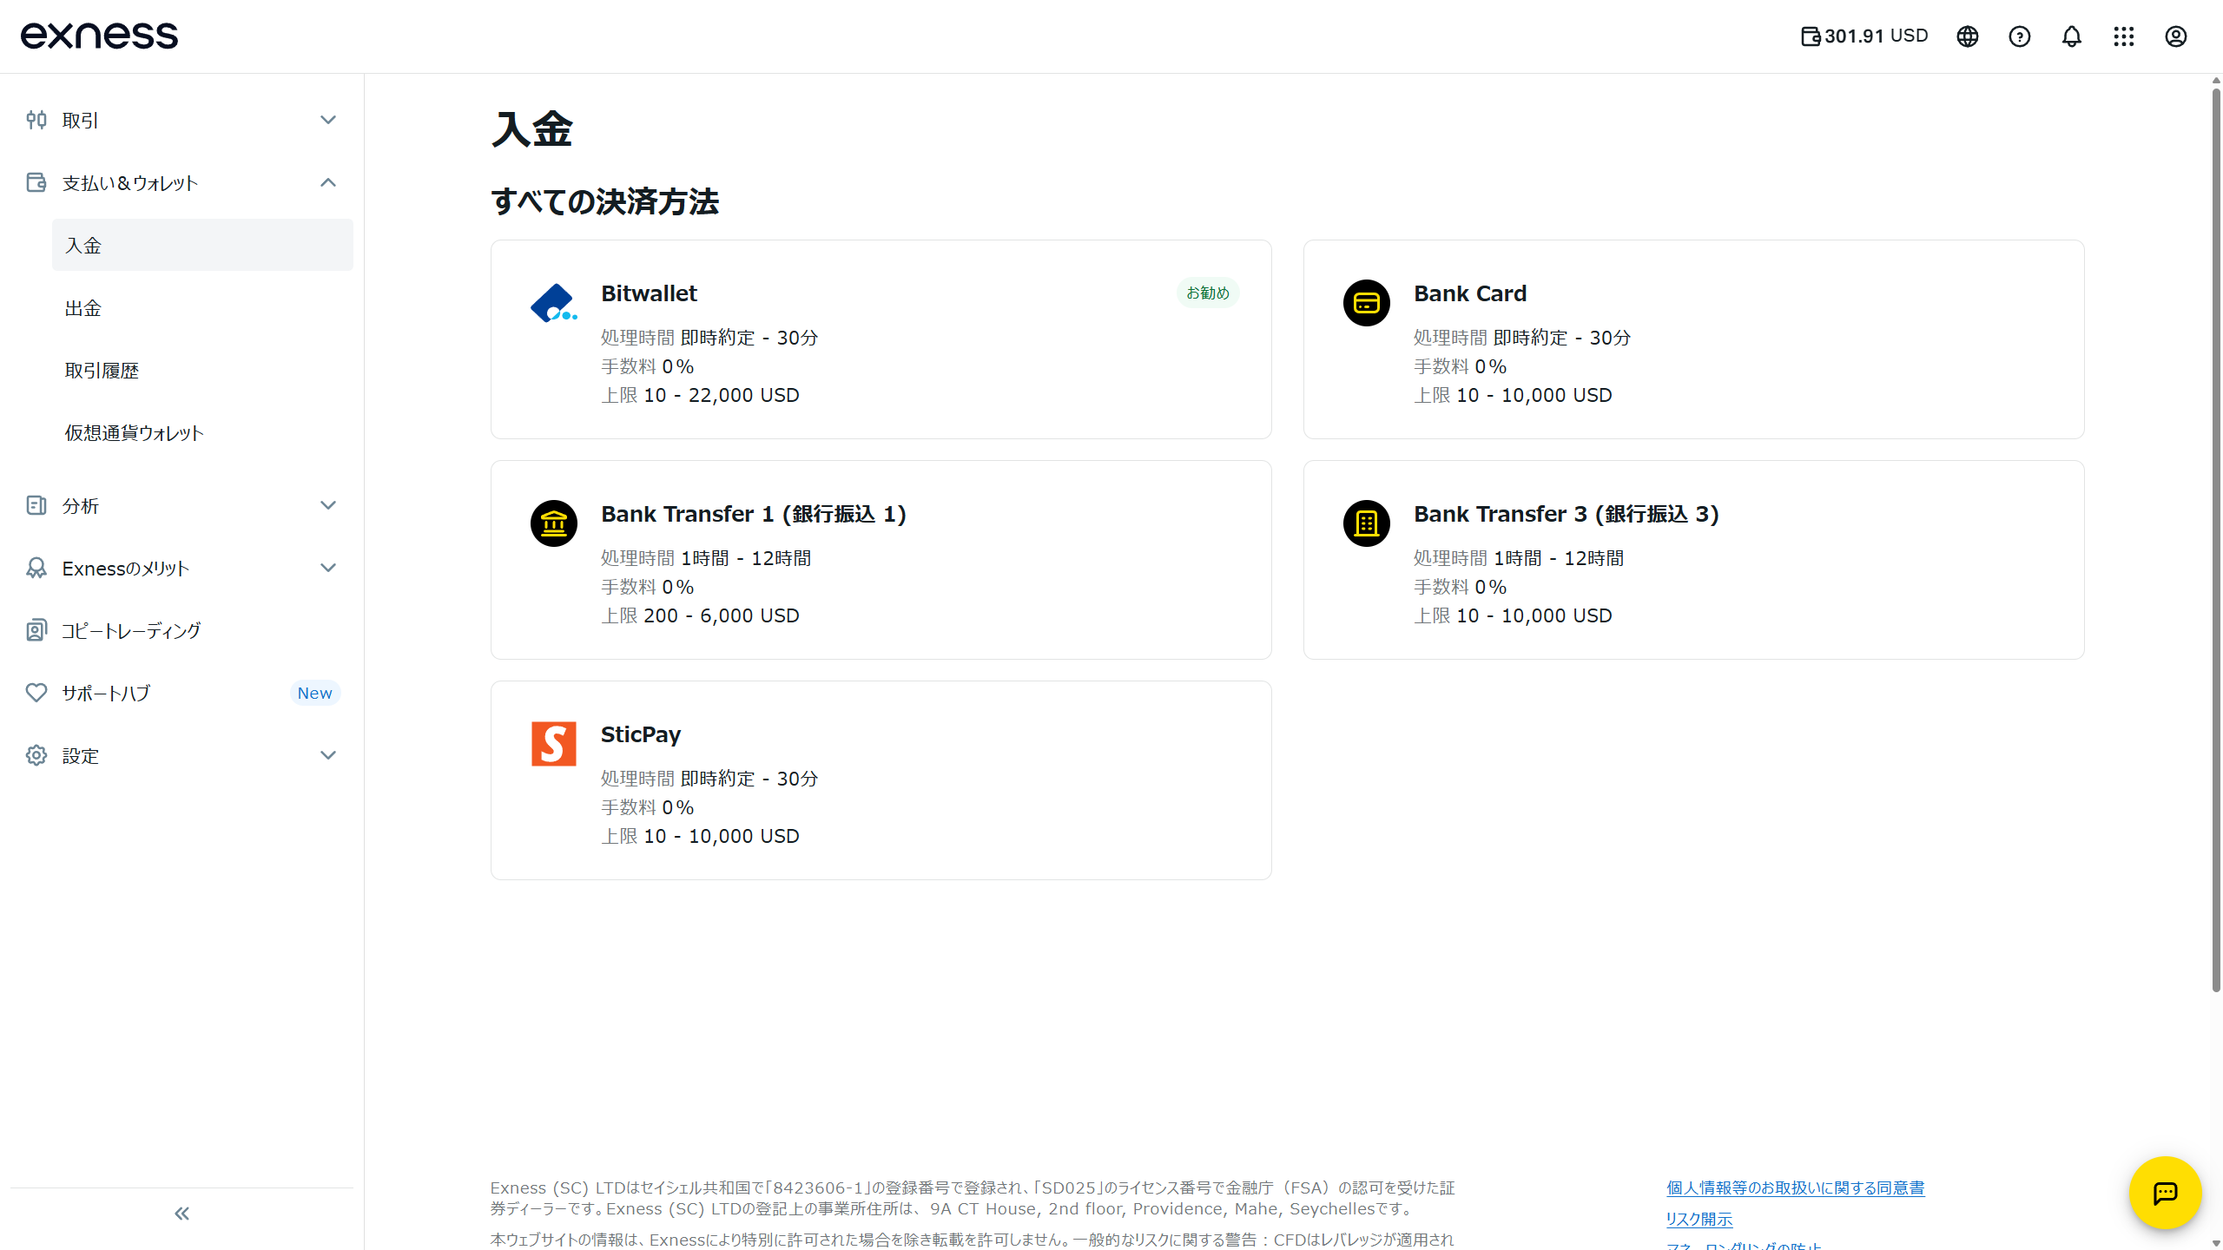This screenshot has width=2223, height=1250.
Task: Choose SticPay payment method
Action: click(x=881, y=780)
